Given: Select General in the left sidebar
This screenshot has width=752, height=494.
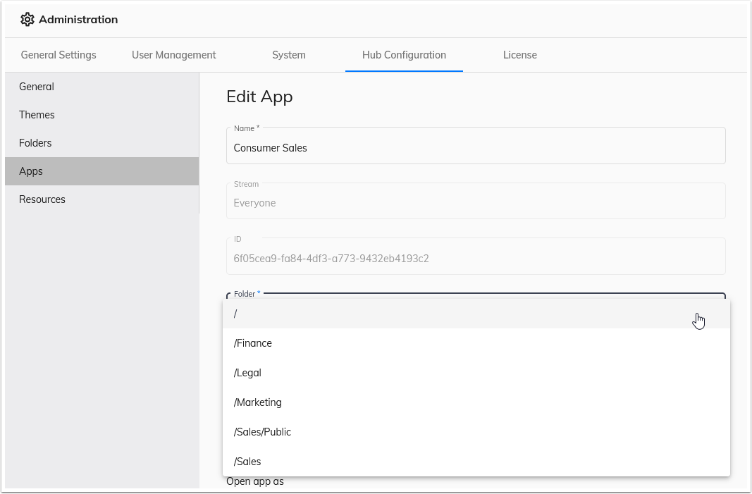Looking at the screenshot, I should point(37,86).
